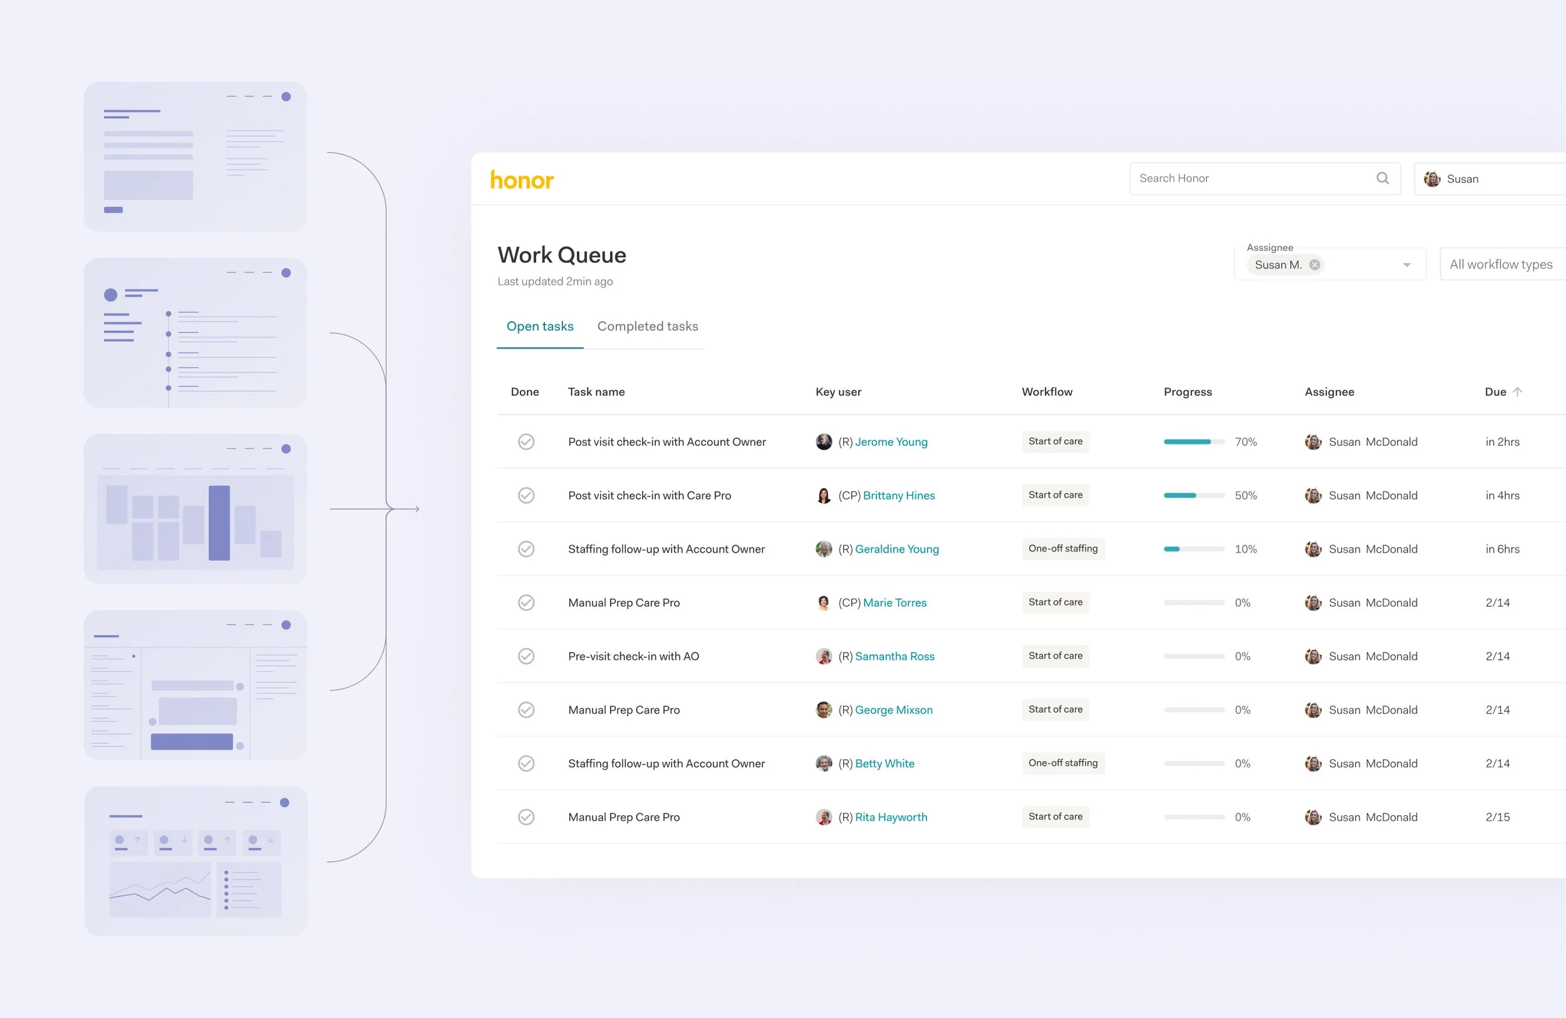
Task: Select the Open tasks tab
Action: [x=539, y=326]
